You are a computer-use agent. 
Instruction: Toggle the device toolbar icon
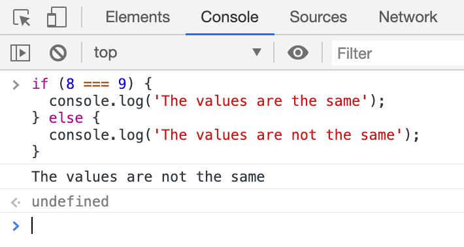click(x=56, y=18)
